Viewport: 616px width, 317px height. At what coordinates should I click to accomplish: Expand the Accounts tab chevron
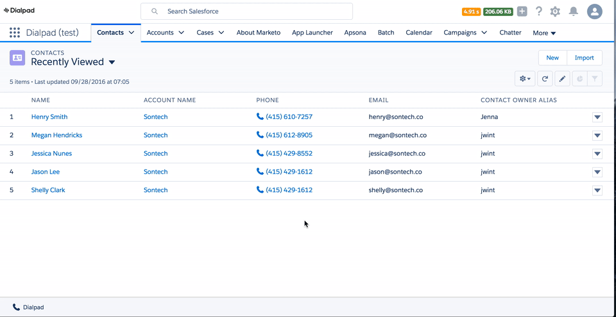[x=181, y=33]
